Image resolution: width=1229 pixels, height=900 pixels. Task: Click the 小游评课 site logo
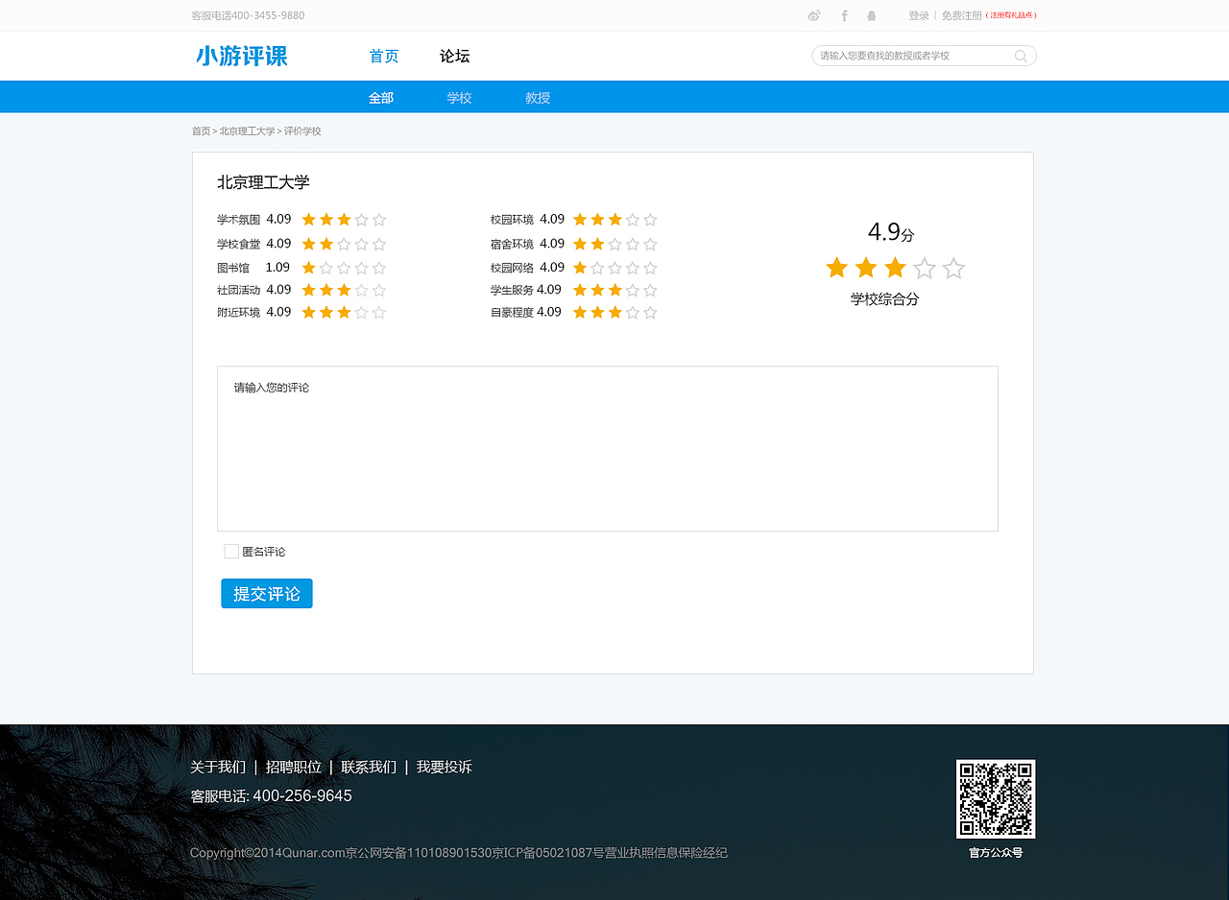(x=240, y=56)
